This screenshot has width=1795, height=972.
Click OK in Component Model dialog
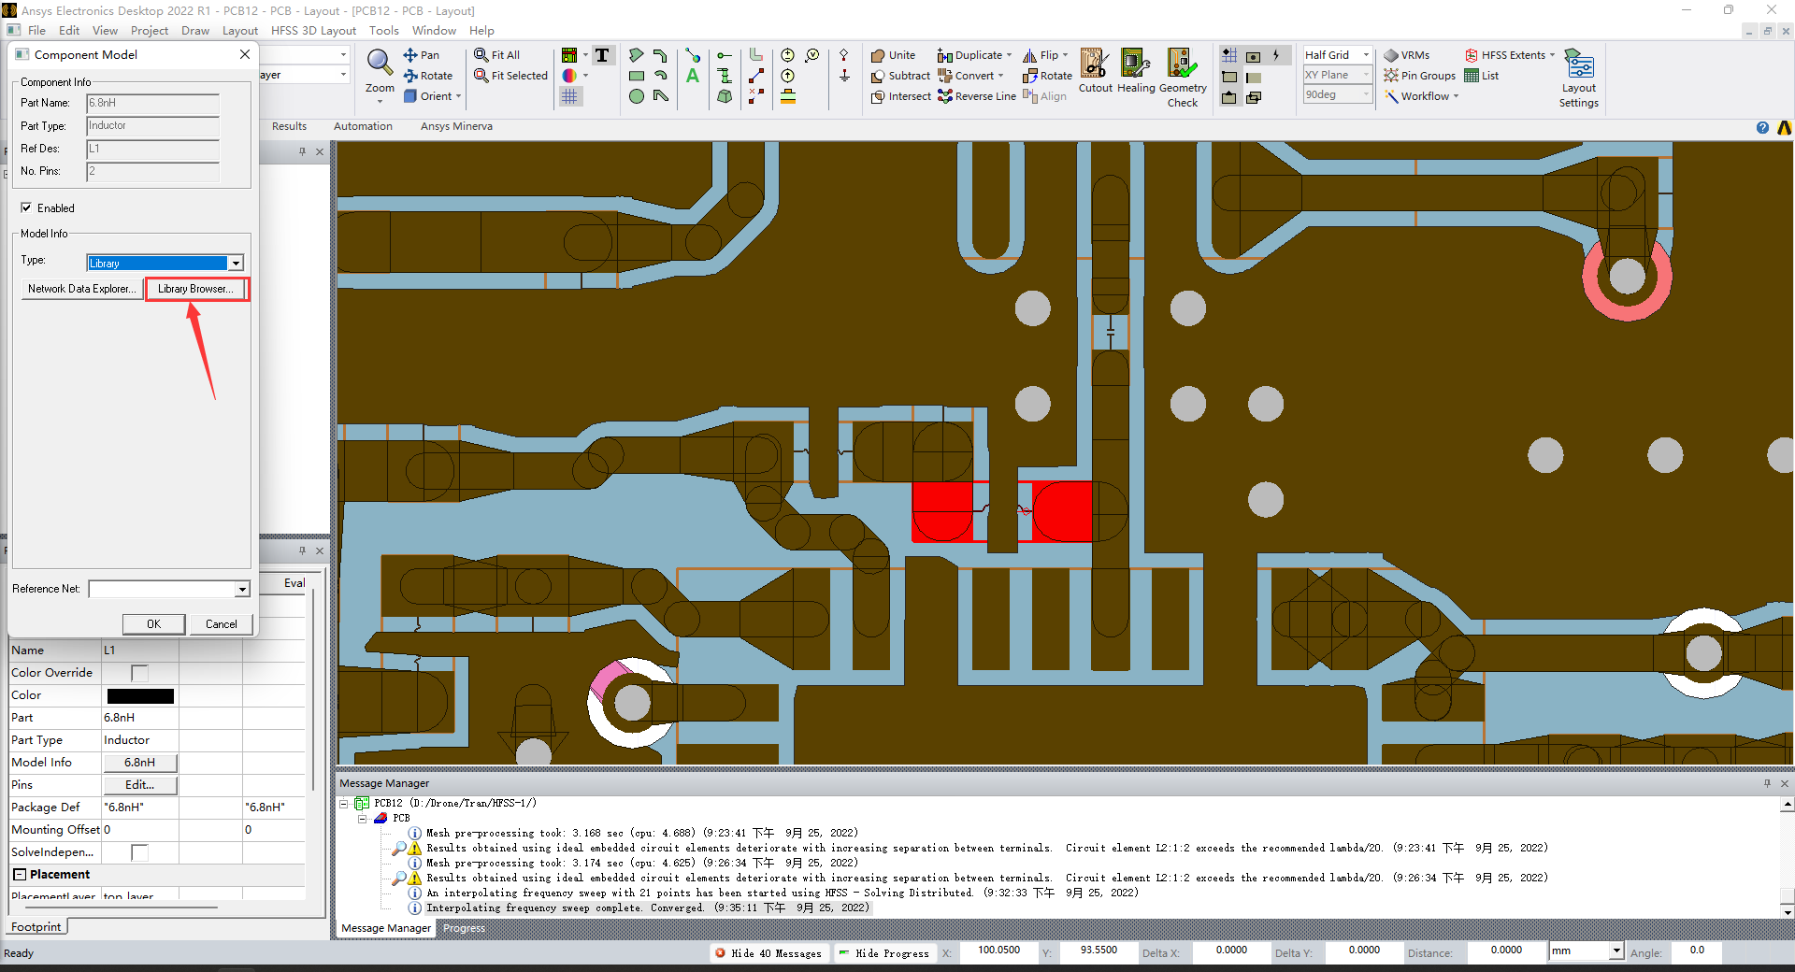(x=153, y=624)
